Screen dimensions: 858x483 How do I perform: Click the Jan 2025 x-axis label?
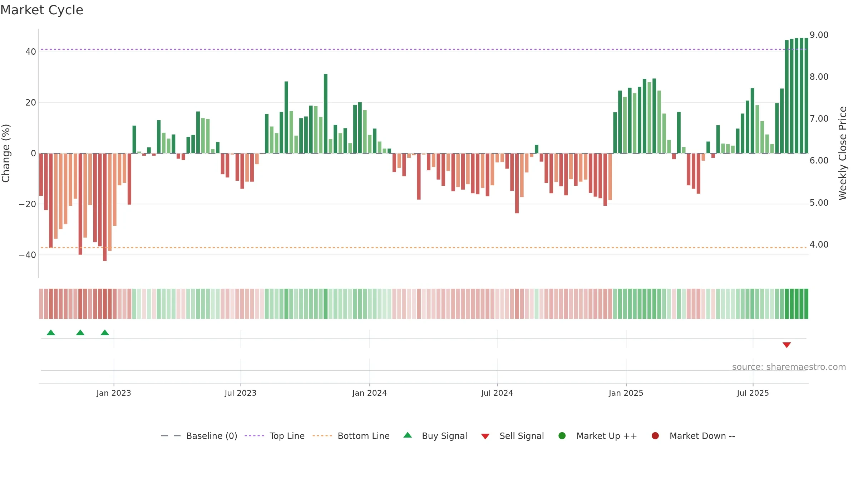point(626,393)
